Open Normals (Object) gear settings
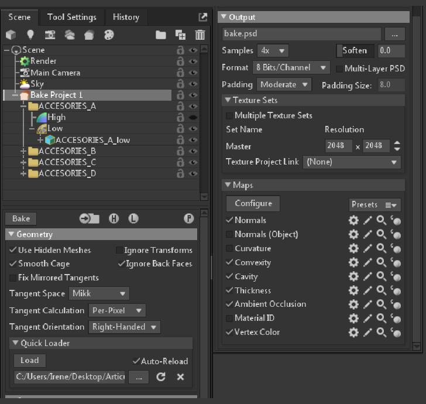 (353, 234)
